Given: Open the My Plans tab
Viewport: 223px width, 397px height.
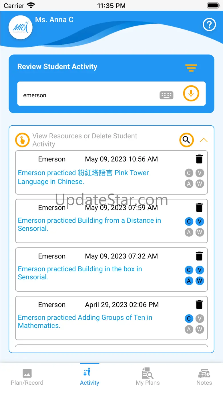Looking at the screenshot, I should tap(148, 377).
